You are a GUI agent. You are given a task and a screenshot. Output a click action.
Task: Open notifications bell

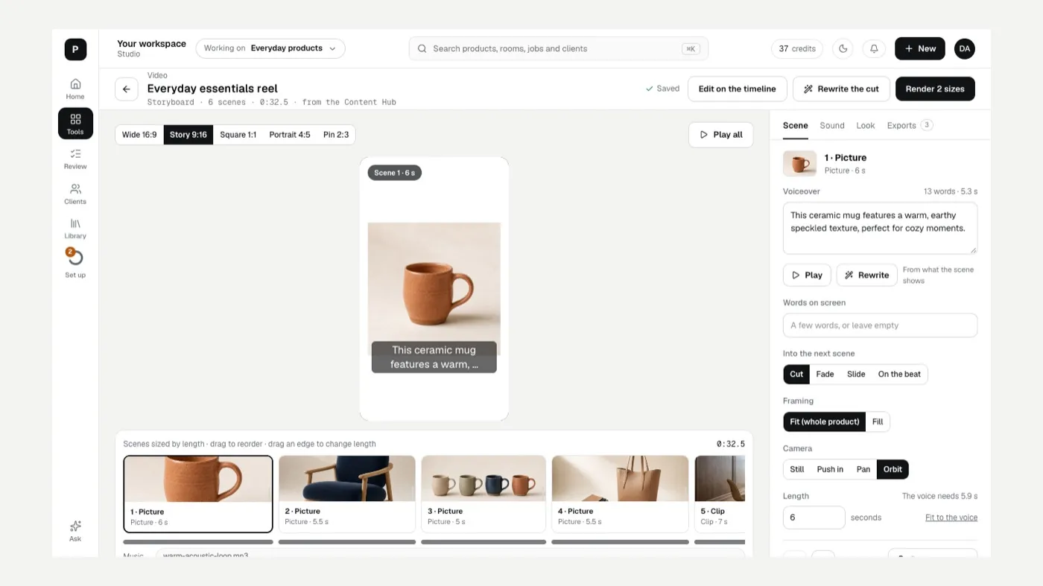874,48
